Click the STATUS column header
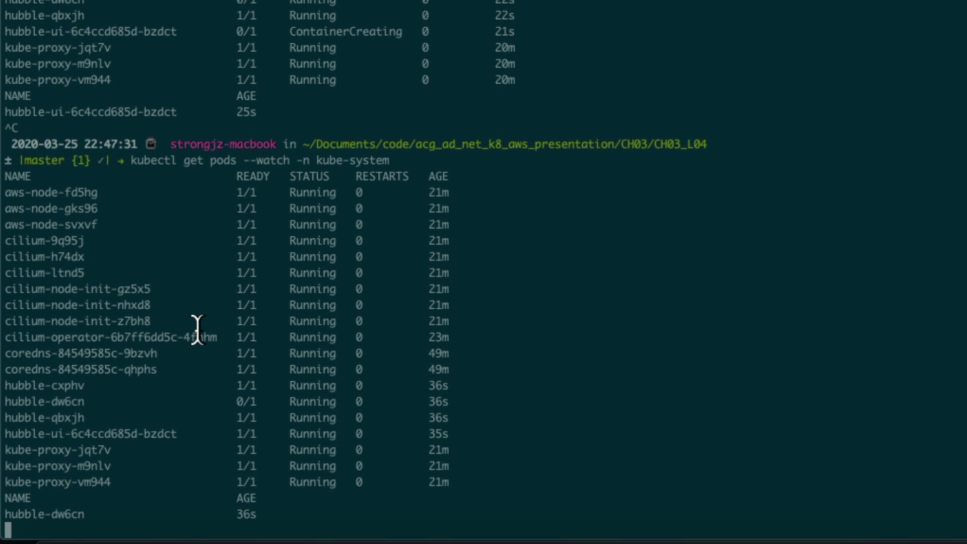The width and height of the screenshot is (967, 544). pos(309,177)
